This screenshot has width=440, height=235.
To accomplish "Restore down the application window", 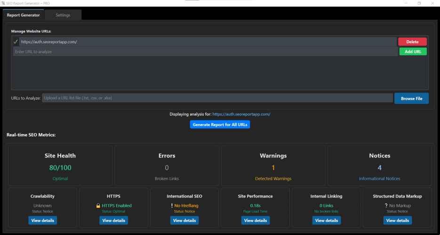I will click(x=419, y=3).
